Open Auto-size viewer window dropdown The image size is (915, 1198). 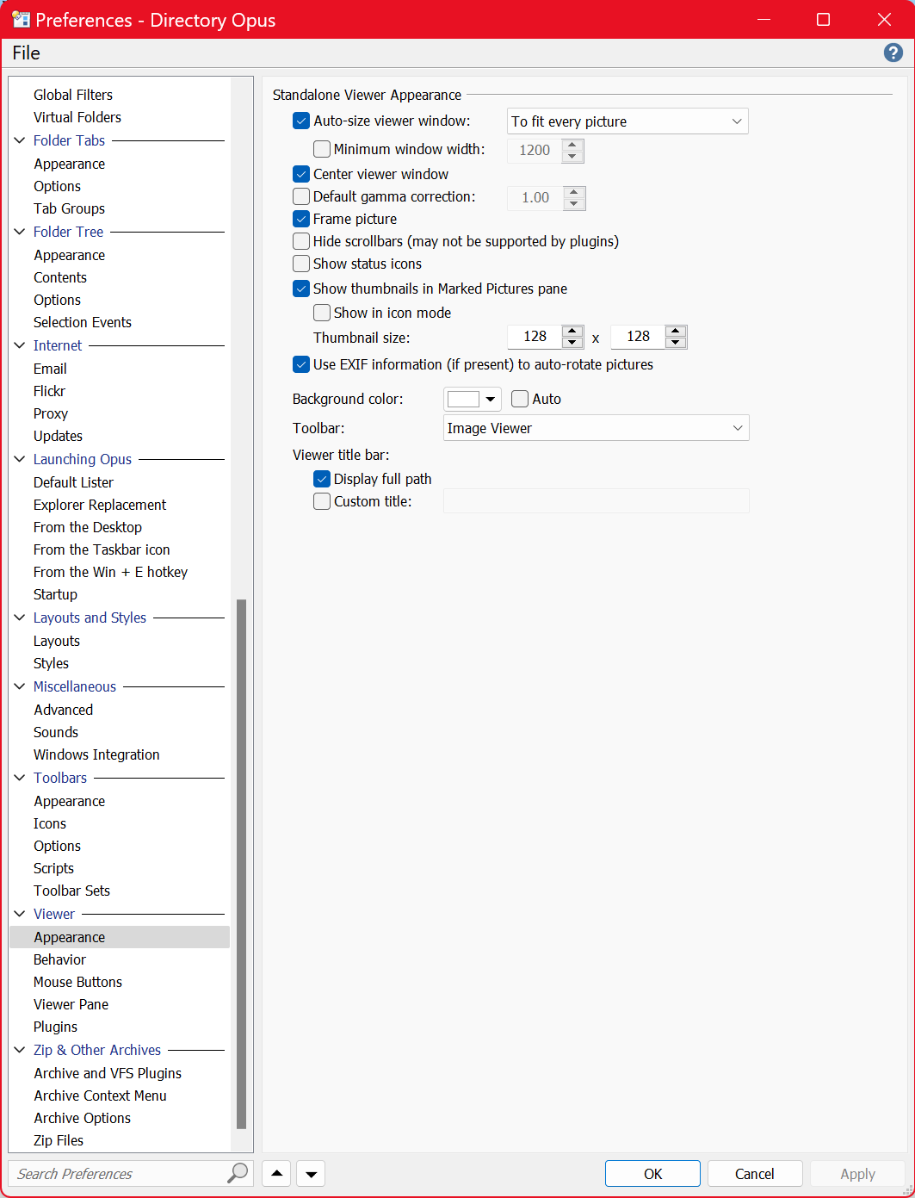627,121
